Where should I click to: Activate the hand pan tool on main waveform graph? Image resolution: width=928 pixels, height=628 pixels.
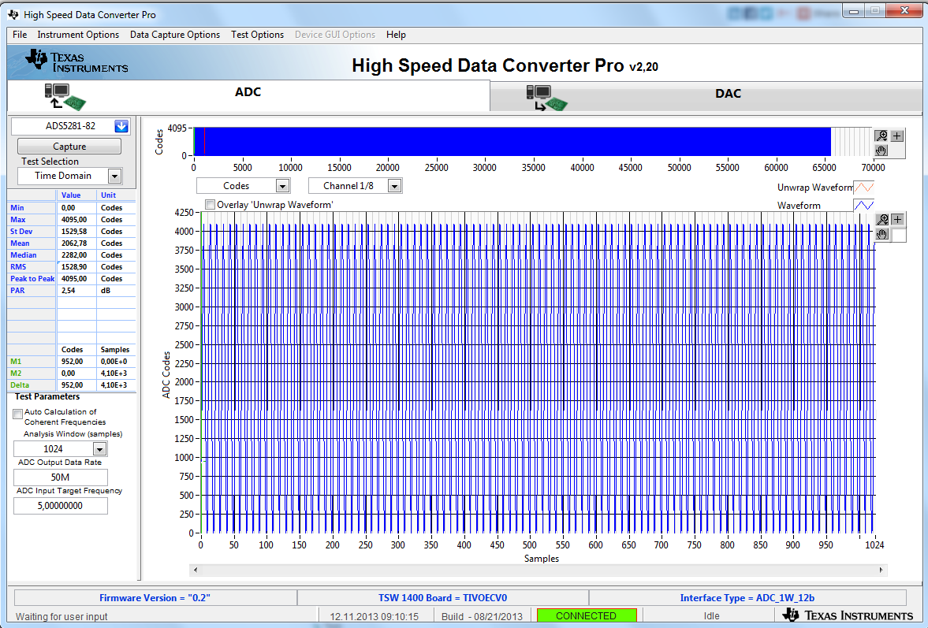(883, 234)
